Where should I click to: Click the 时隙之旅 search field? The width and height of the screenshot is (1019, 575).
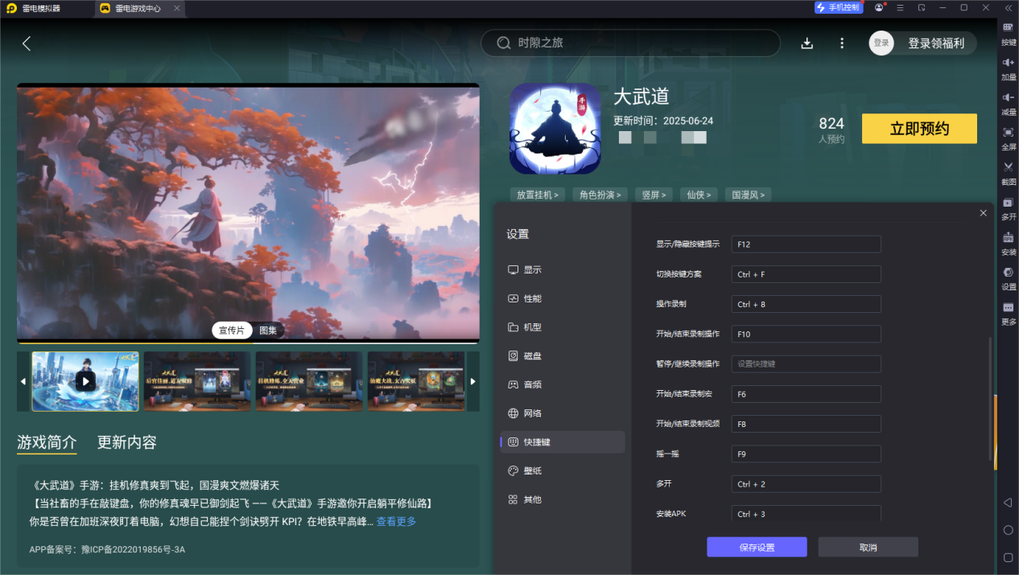point(630,43)
